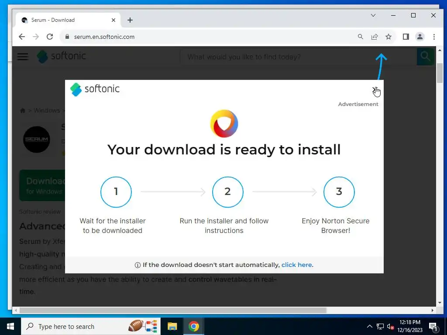Show hidden system tray icons

(x=369, y=326)
